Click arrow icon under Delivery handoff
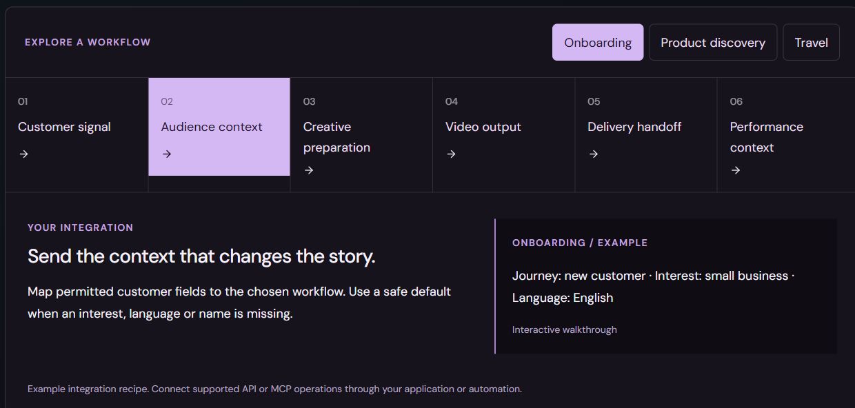The image size is (855, 408). [594, 154]
